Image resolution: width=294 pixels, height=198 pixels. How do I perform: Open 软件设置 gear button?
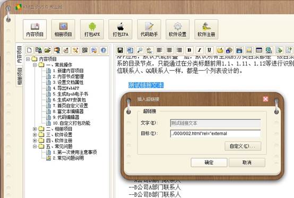178,29
